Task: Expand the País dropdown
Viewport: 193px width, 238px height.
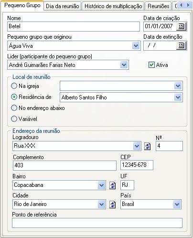Action: (x=177, y=205)
